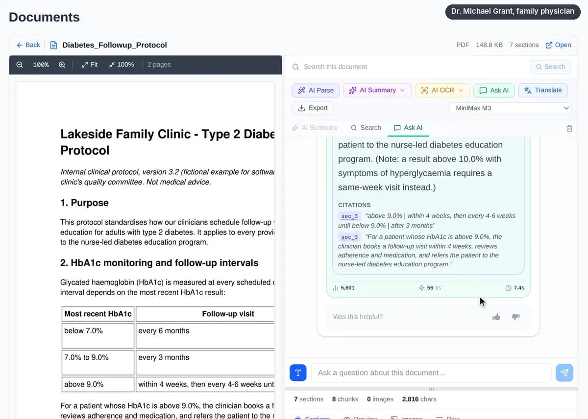
Task: Click the panel resize grip handle
Action: click(431, 389)
